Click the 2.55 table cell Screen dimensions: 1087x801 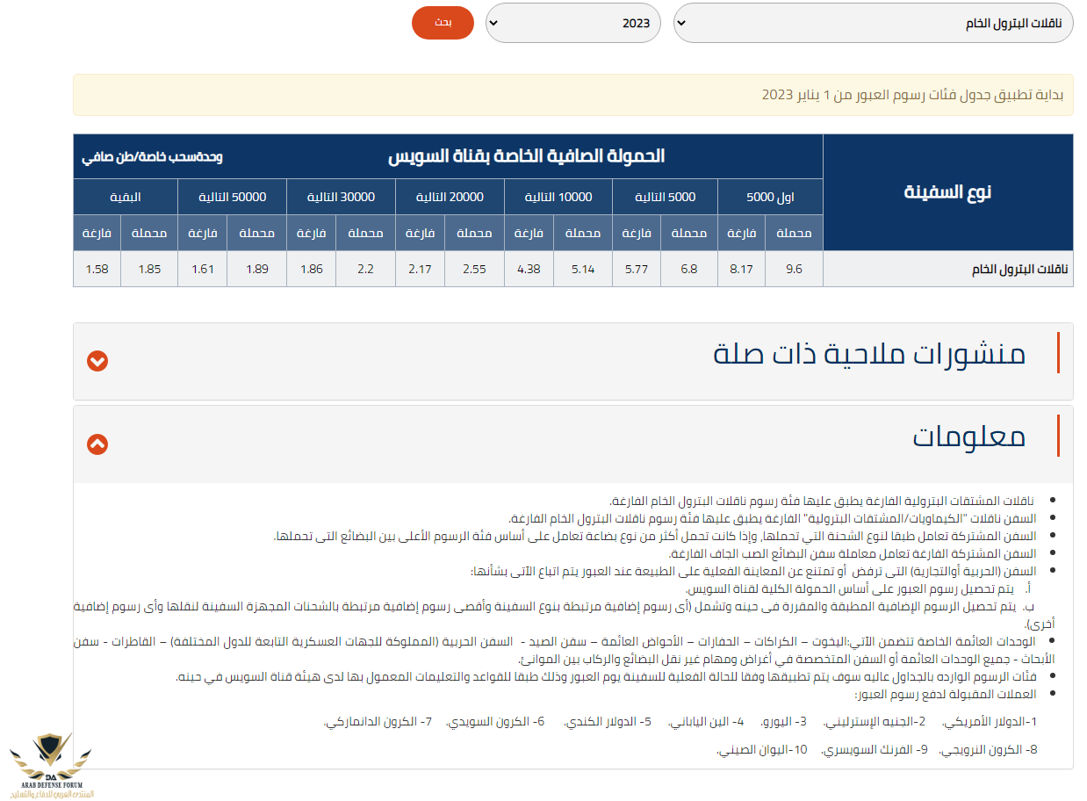pyautogui.click(x=474, y=269)
